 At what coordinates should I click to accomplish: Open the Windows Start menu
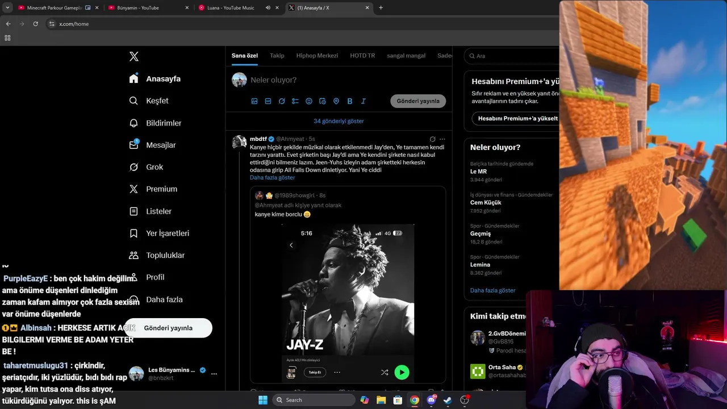click(263, 400)
